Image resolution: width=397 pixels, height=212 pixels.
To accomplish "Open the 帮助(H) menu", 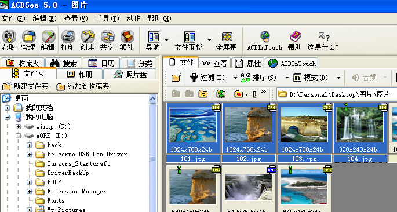I will coord(159,19).
